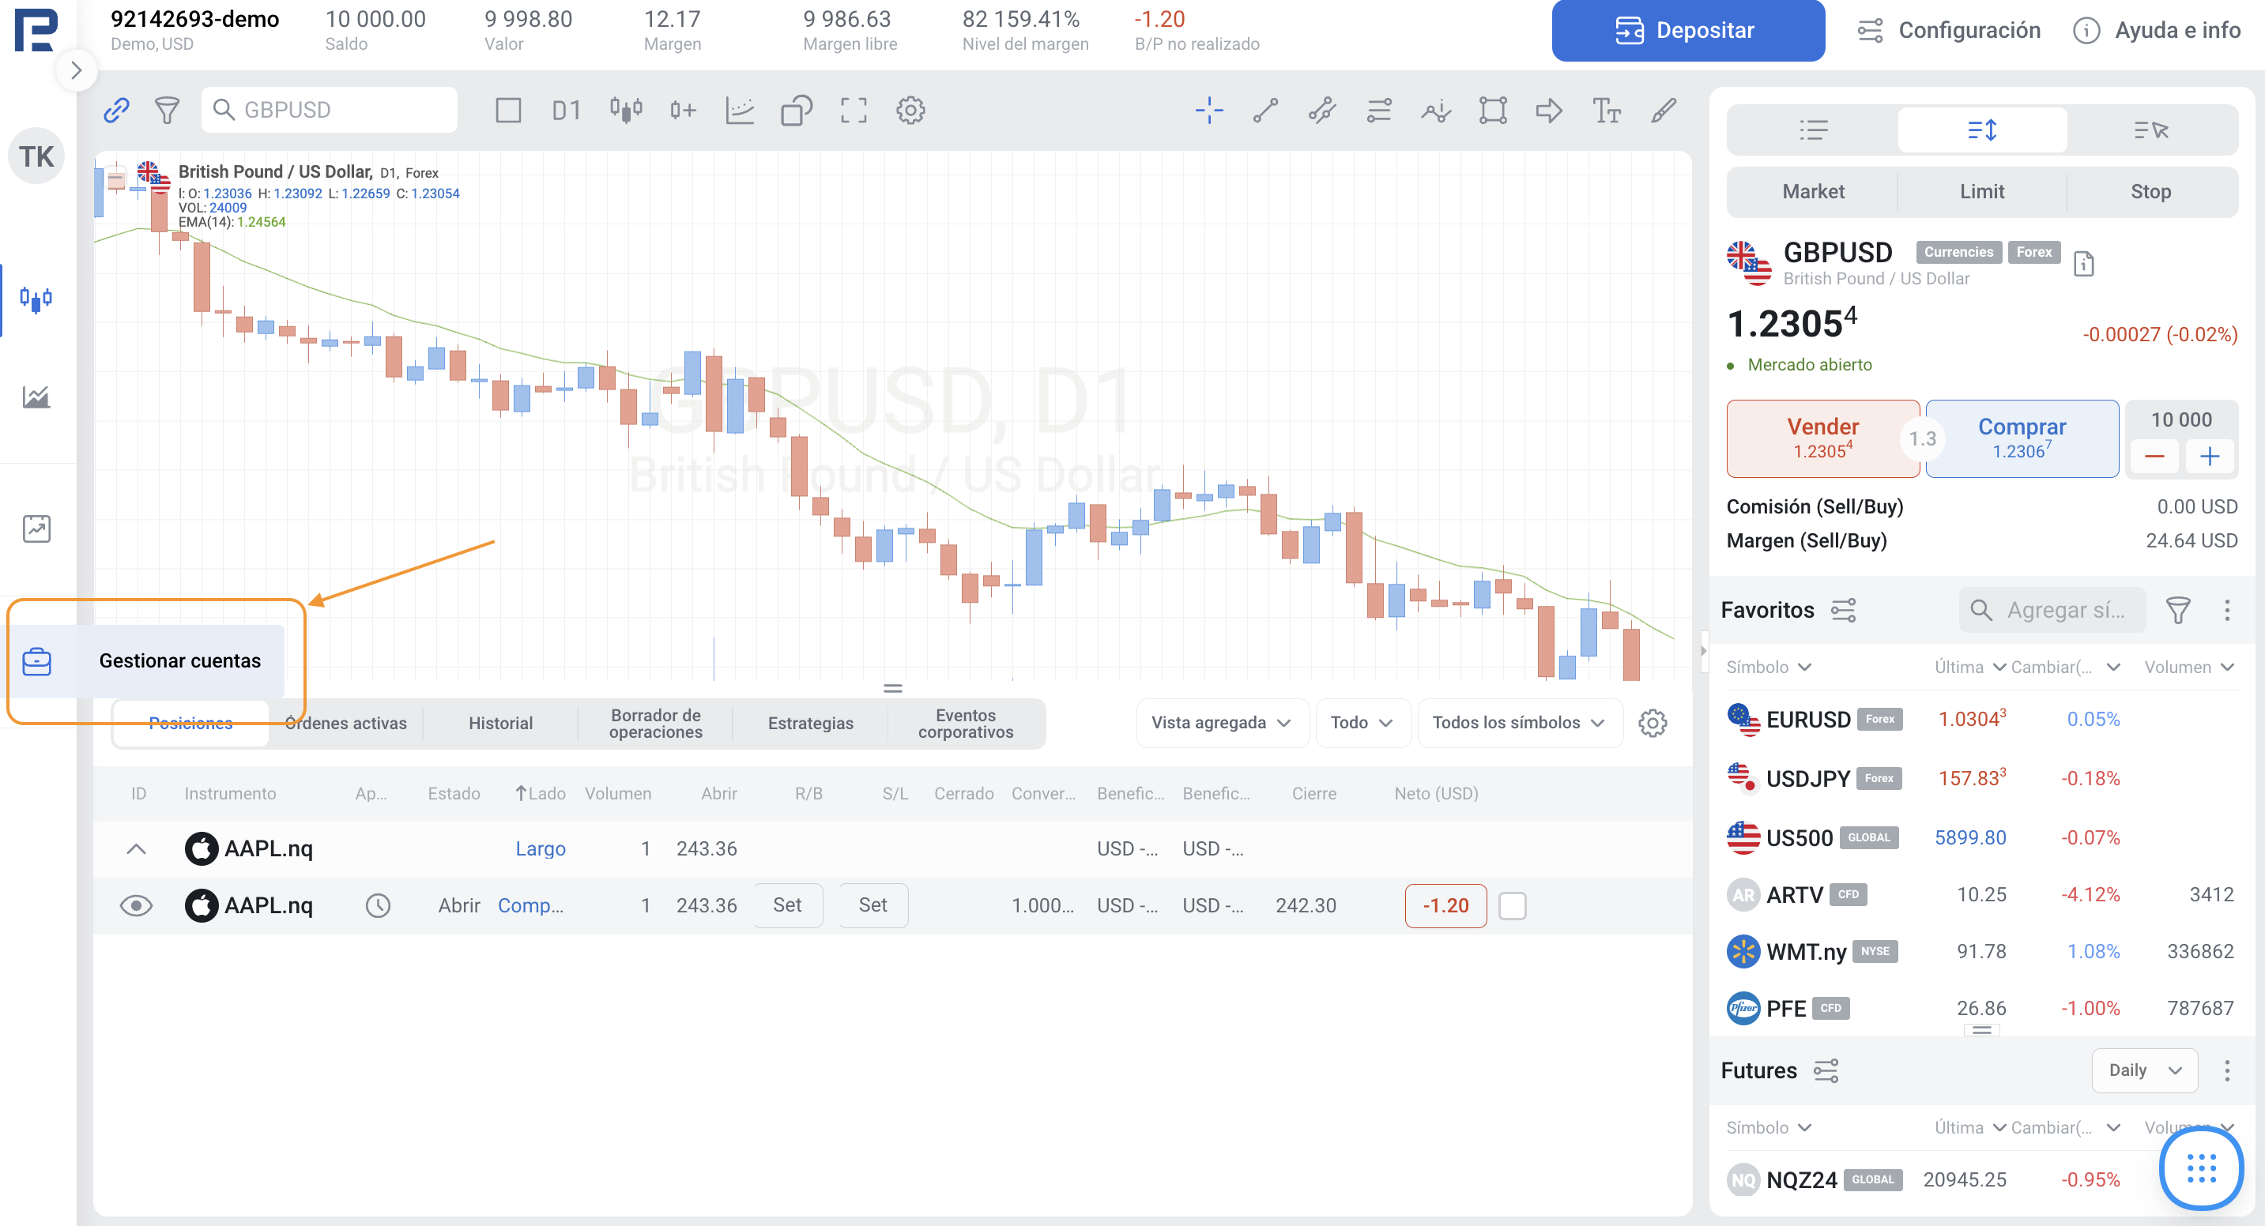Open positions table settings gear
The width and height of the screenshot is (2265, 1226).
tap(1653, 723)
